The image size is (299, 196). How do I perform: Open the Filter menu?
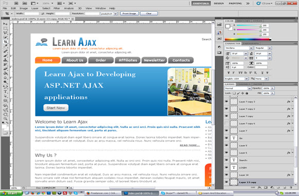point(57,8)
